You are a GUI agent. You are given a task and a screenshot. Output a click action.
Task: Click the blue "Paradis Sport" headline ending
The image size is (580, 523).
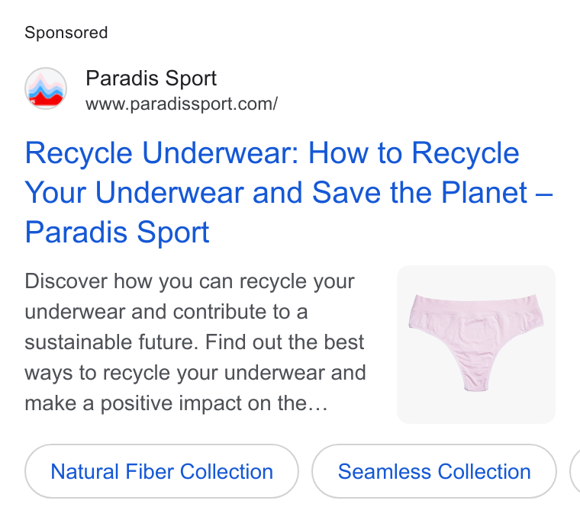[x=117, y=232]
